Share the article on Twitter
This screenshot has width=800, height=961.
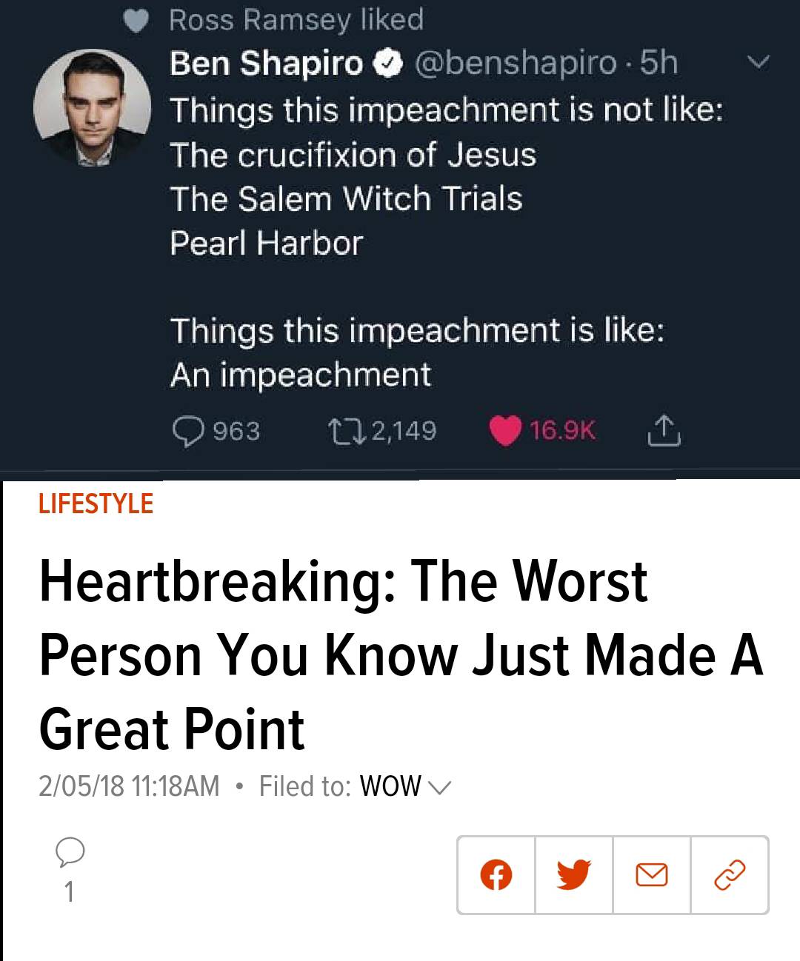coord(574,875)
